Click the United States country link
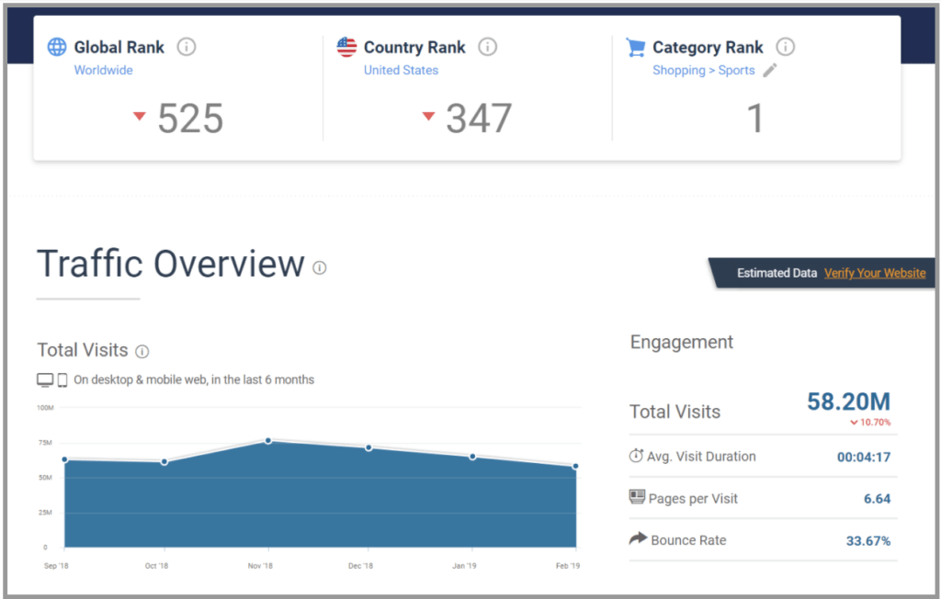The height and width of the screenshot is (599, 941). [401, 71]
